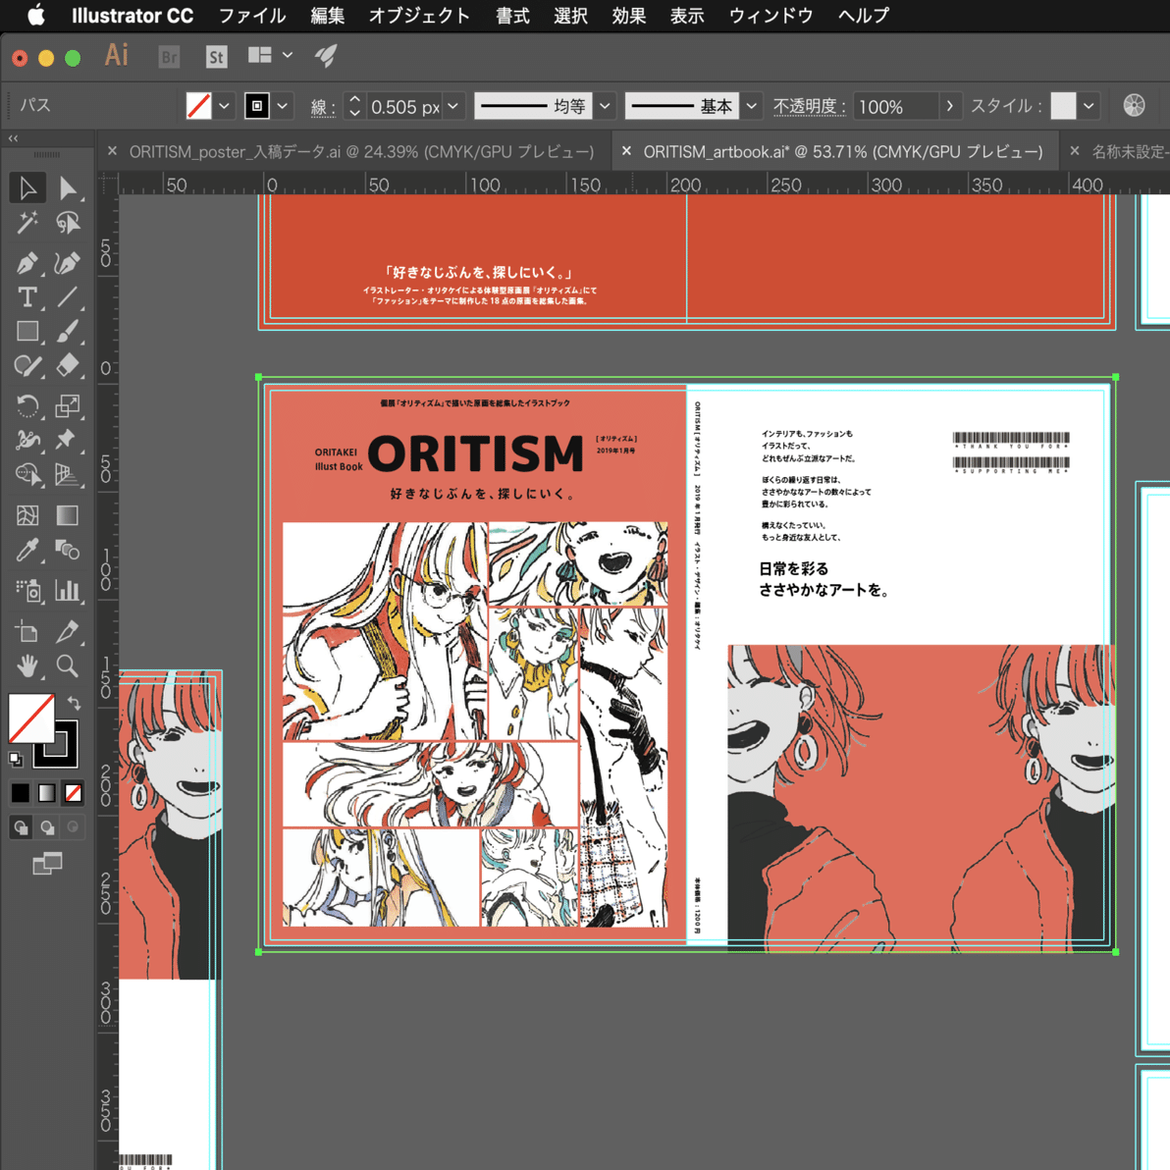Activate the Gradient tool
The image size is (1170, 1170).
click(68, 514)
